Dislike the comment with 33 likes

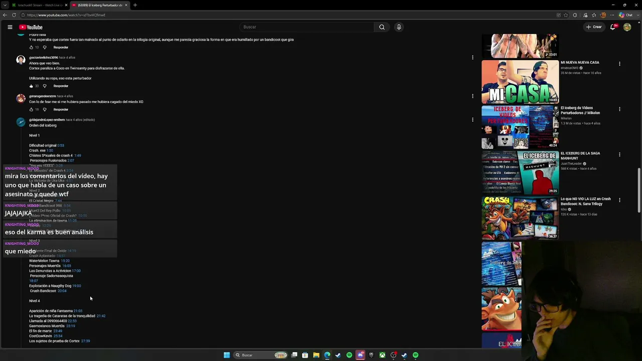[x=44, y=86]
